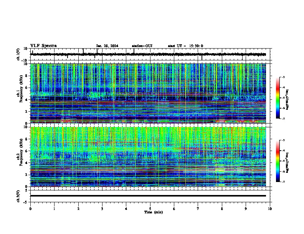Click the ch.2 spectrogram color scale bar
This screenshot has width=304, height=234.
coord(278,161)
